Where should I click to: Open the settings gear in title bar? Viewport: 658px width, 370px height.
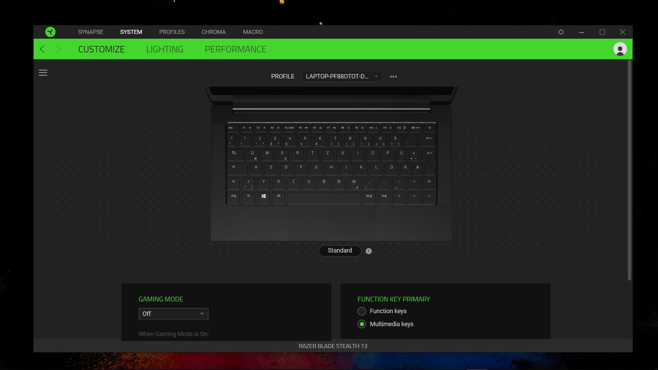(561, 32)
